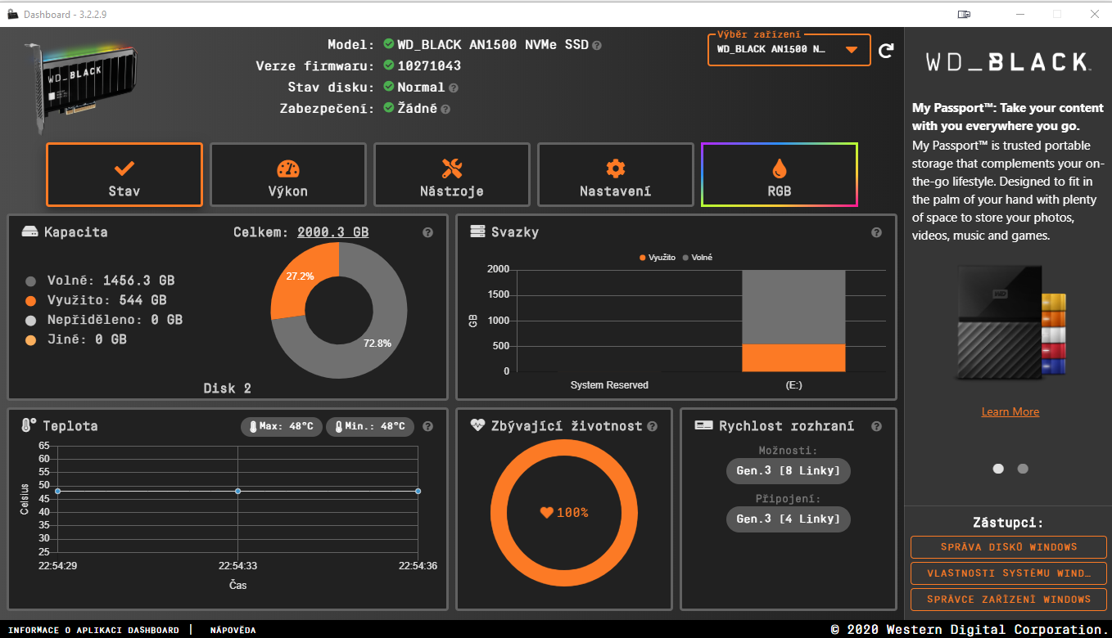Click the Kapacita panel help icon
This screenshot has width=1112, height=638.
(x=427, y=233)
